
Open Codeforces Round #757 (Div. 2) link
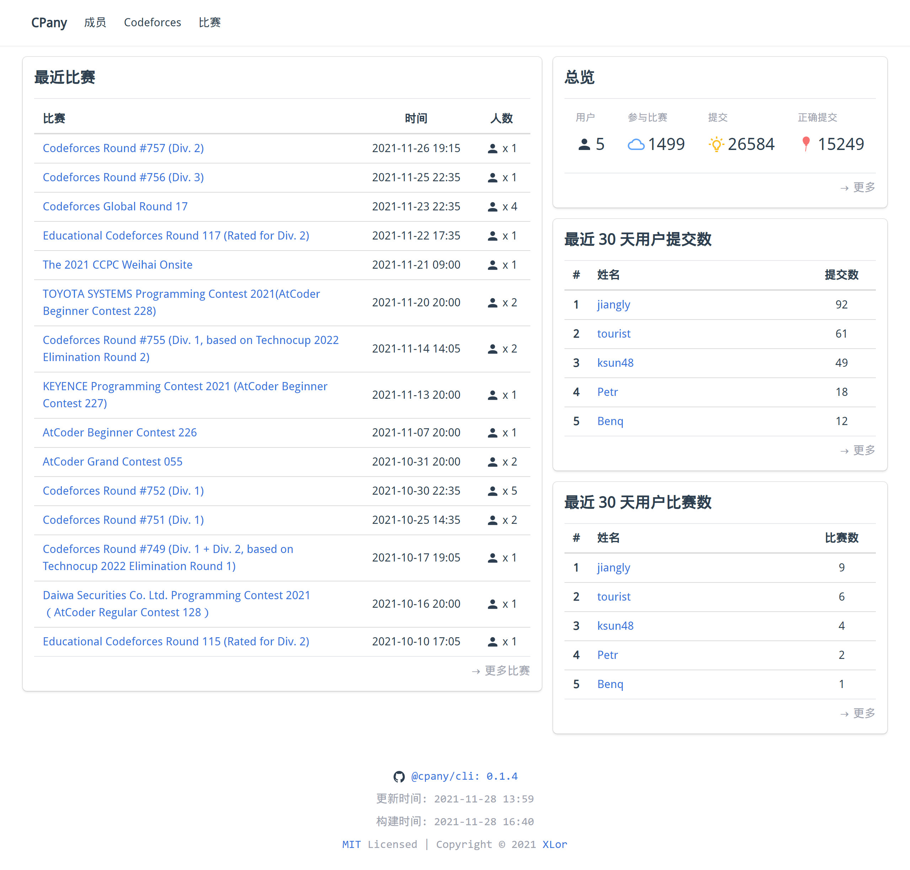(123, 148)
